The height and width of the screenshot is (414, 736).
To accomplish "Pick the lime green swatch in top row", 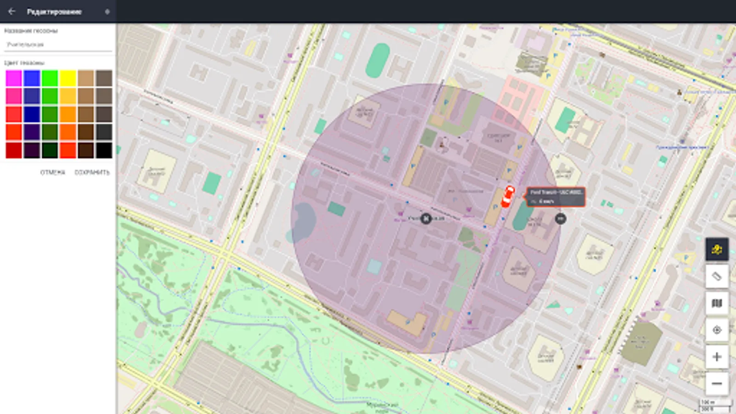I will pos(50,78).
